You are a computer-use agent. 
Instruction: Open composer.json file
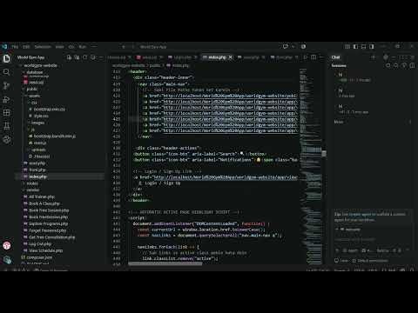tap(39, 257)
